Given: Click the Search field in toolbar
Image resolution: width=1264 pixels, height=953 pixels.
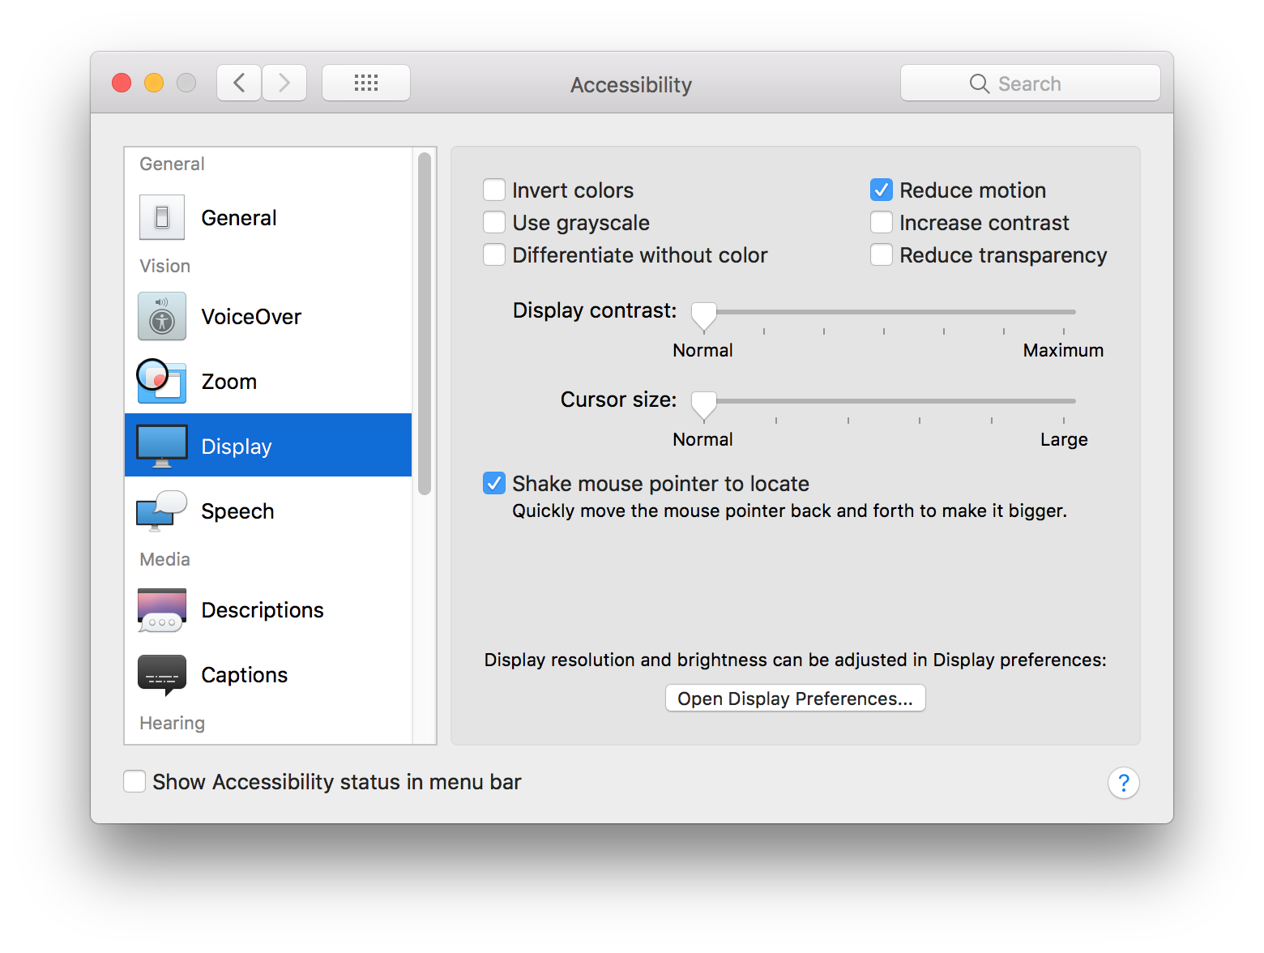Looking at the screenshot, I should point(1030,83).
